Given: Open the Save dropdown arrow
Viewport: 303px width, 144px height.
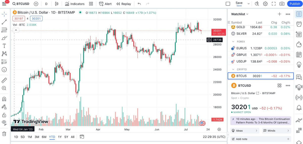Looking at the screenshot, I should point(249,4).
